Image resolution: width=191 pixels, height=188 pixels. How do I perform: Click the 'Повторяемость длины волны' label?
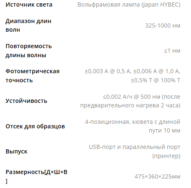coord(29,51)
